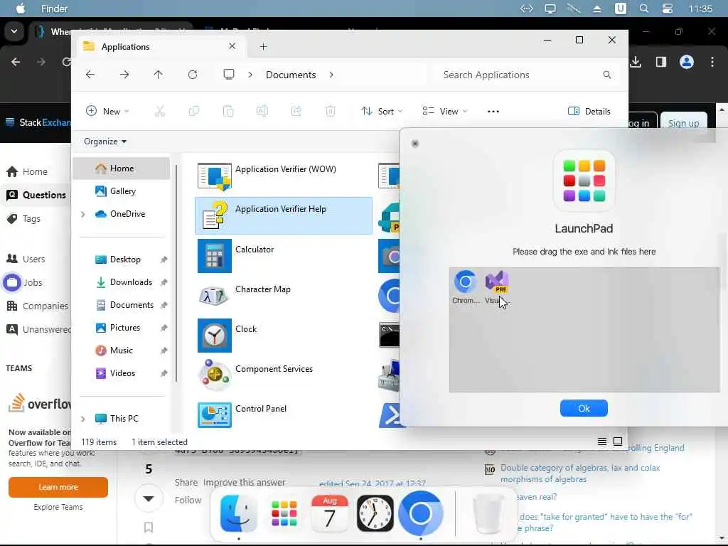Click the Rename icon in Explorer toolbar
The image size is (728, 546).
click(x=262, y=112)
